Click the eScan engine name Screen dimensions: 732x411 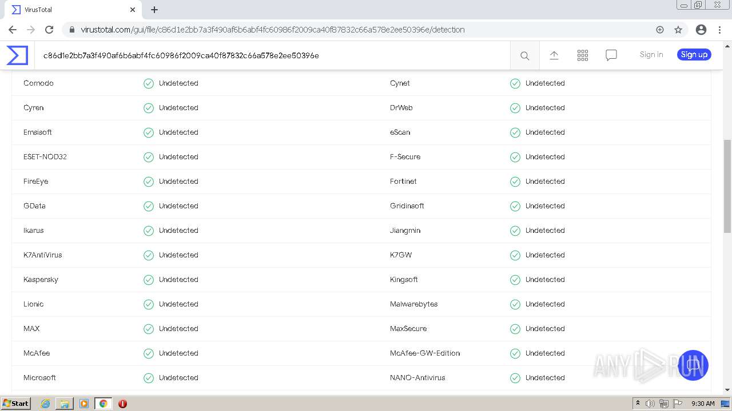(x=400, y=132)
